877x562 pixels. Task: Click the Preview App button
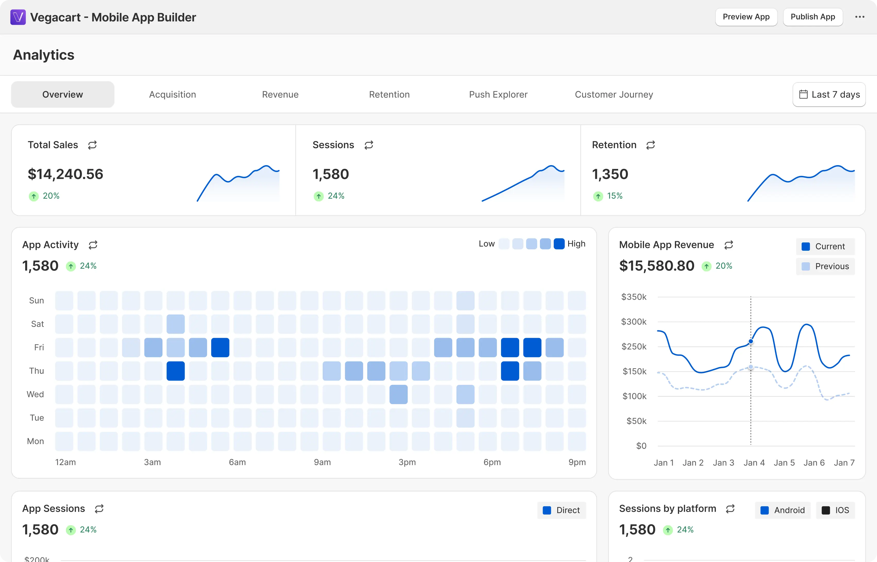[746, 17]
